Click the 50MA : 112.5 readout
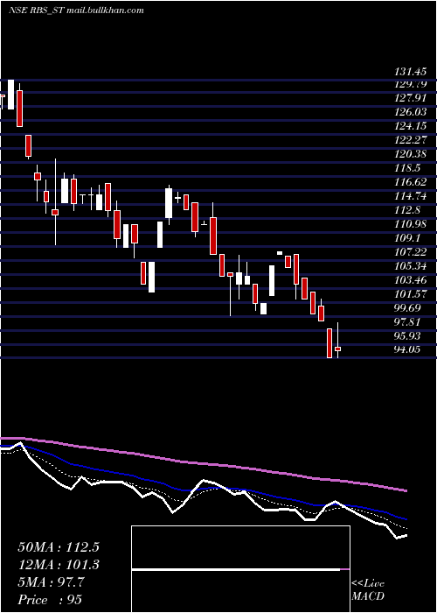Screen dimensions: 437x613 [x=59, y=547]
